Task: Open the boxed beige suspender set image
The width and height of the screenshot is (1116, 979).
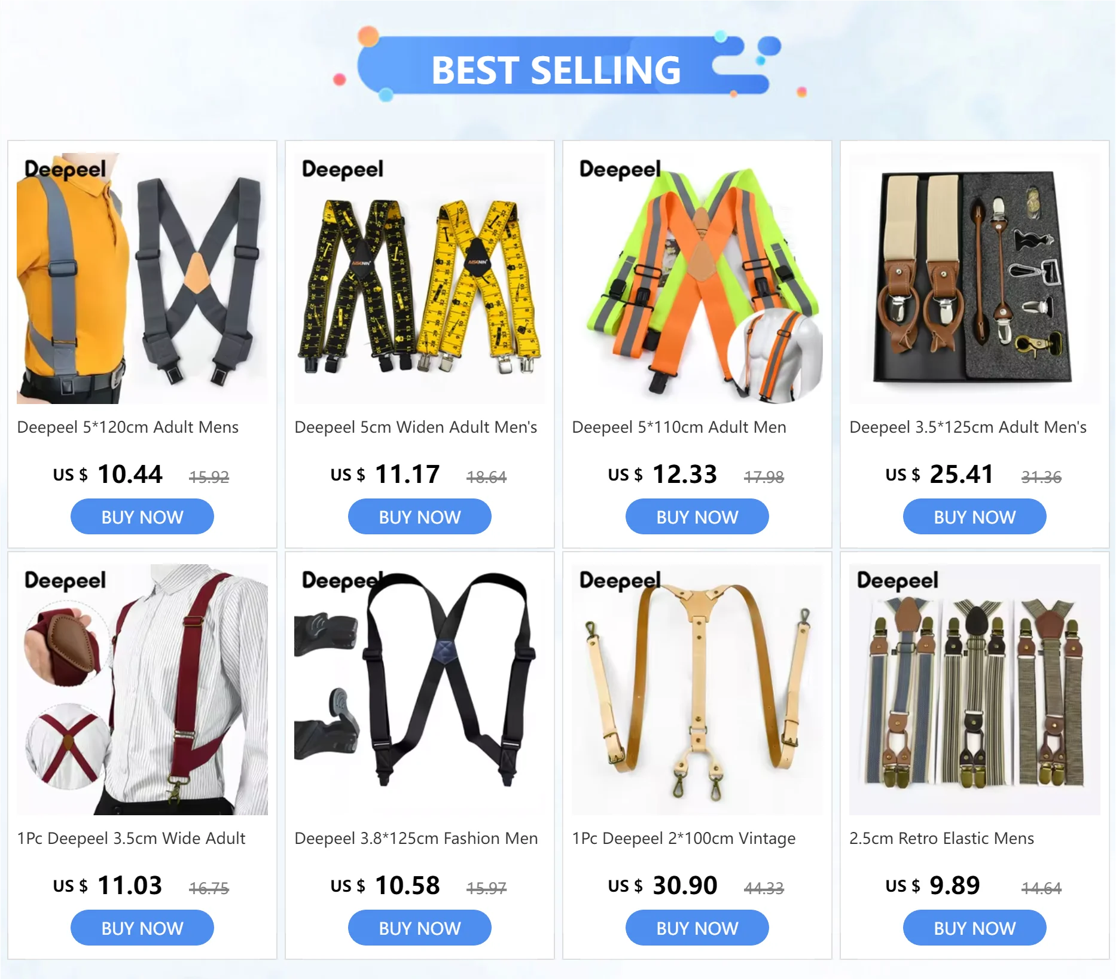Action: [x=975, y=279]
